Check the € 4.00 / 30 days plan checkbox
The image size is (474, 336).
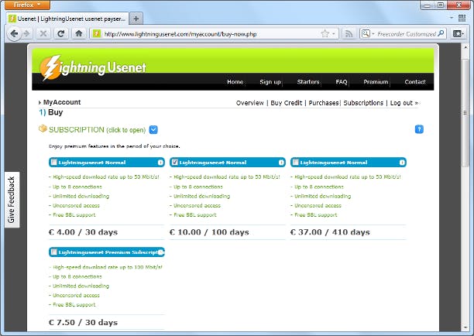point(53,163)
